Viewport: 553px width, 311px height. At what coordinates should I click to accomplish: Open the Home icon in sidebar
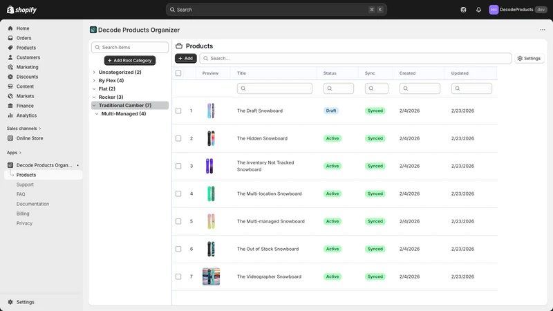coord(10,28)
